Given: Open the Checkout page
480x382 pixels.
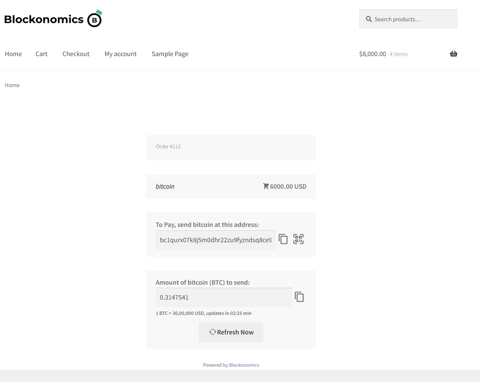Looking at the screenshot, I should (x=76, y=54).
